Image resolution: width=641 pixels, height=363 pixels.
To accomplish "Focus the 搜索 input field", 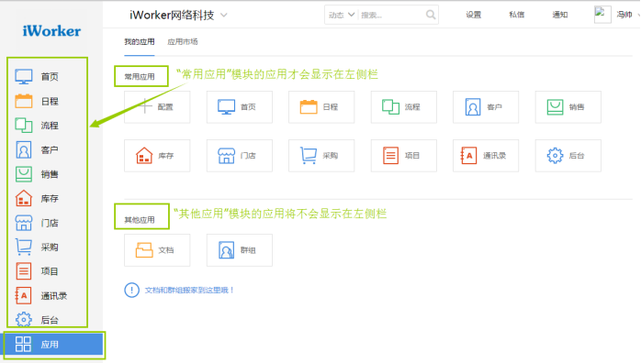I will [391, 15].
